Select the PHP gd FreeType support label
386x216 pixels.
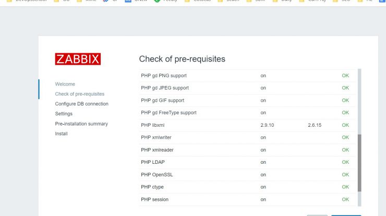[x=168, y=113]
